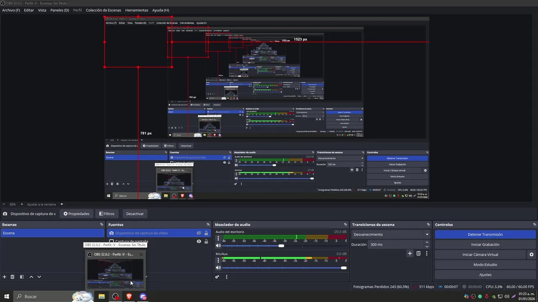Mute Audio del escritorio
The image size is (538, 302).
[218, 246]
